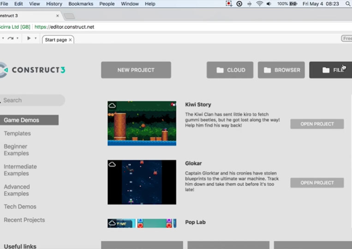Open the Wi-Fi status icon
352x249 pixels.
(260, 4)
